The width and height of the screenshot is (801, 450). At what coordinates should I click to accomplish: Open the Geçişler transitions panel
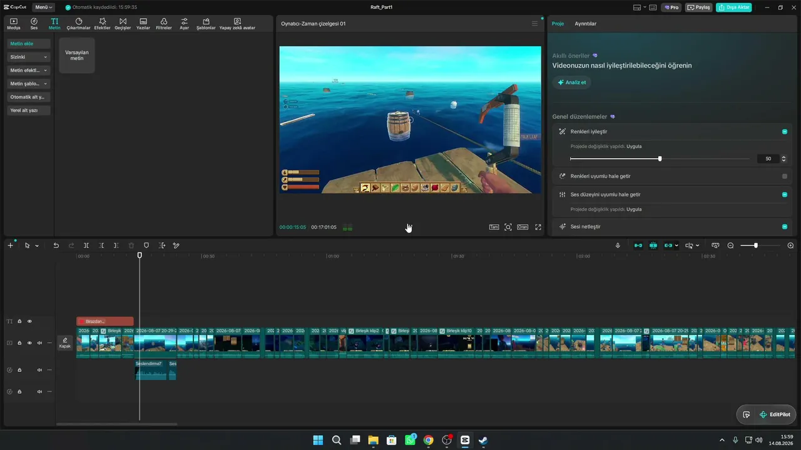point(123,24)
